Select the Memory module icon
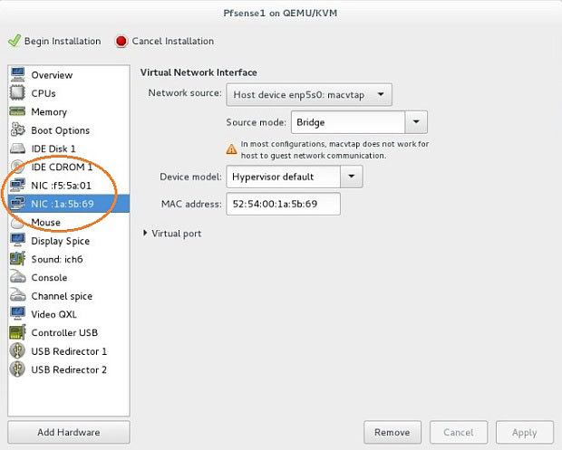 pyautogui.click(x=17, y=111)
